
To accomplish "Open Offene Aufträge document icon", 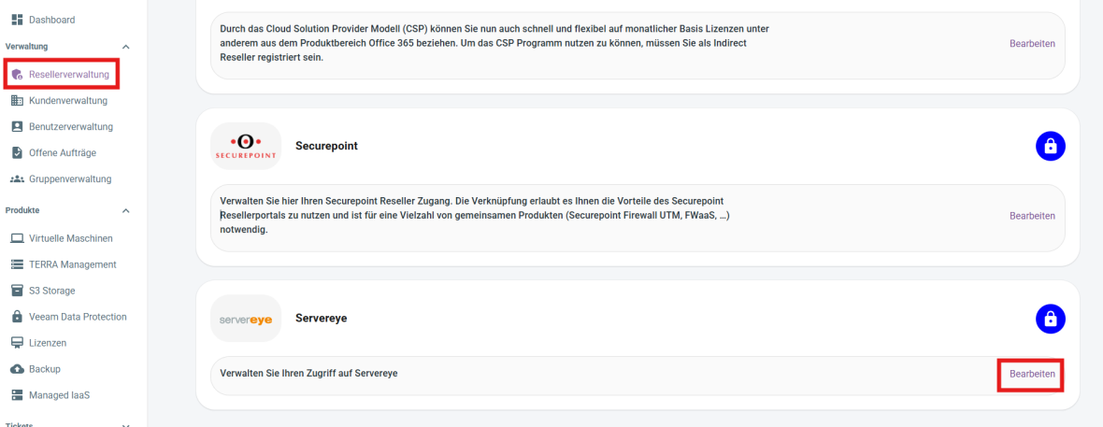I will point(18,152).
